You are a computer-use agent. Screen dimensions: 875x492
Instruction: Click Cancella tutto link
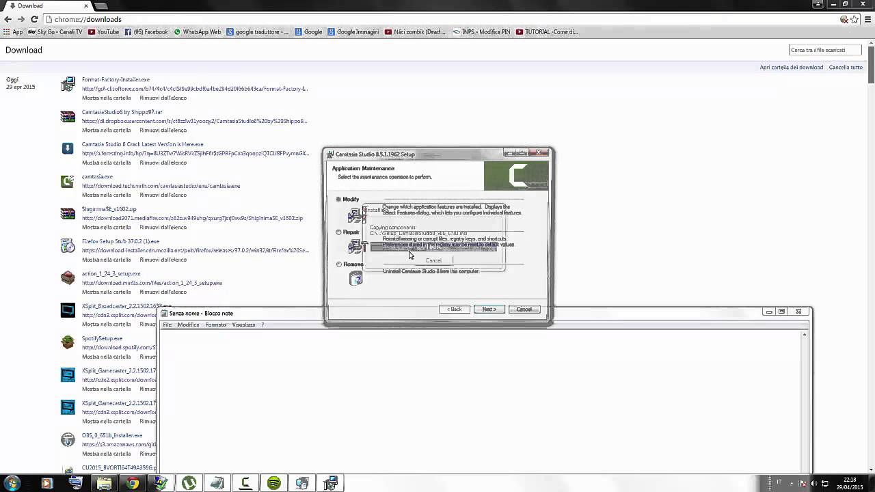click(x=846, y=67)
